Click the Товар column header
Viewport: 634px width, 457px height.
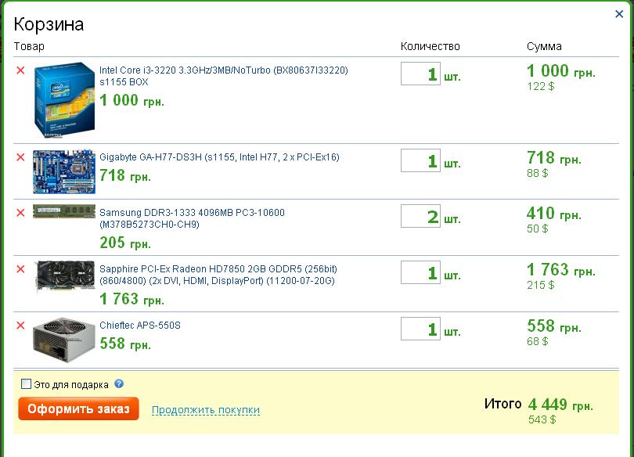click(29, 46)
